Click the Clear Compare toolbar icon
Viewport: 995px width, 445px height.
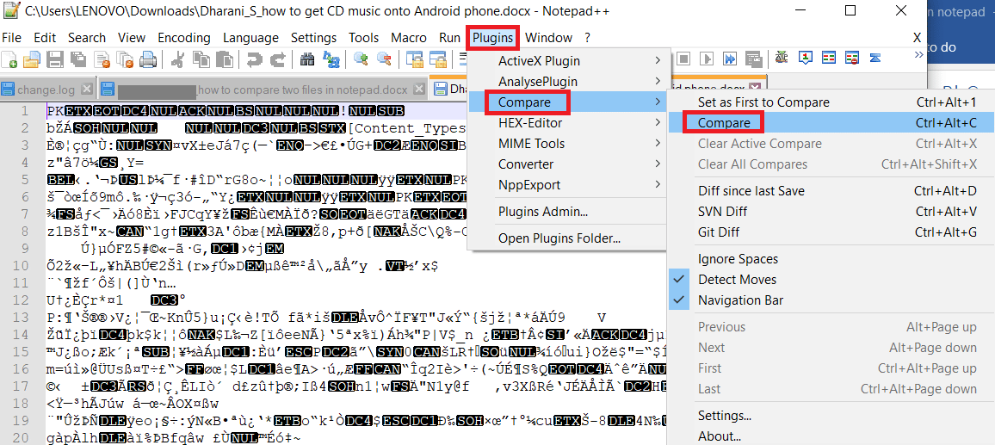851,58
